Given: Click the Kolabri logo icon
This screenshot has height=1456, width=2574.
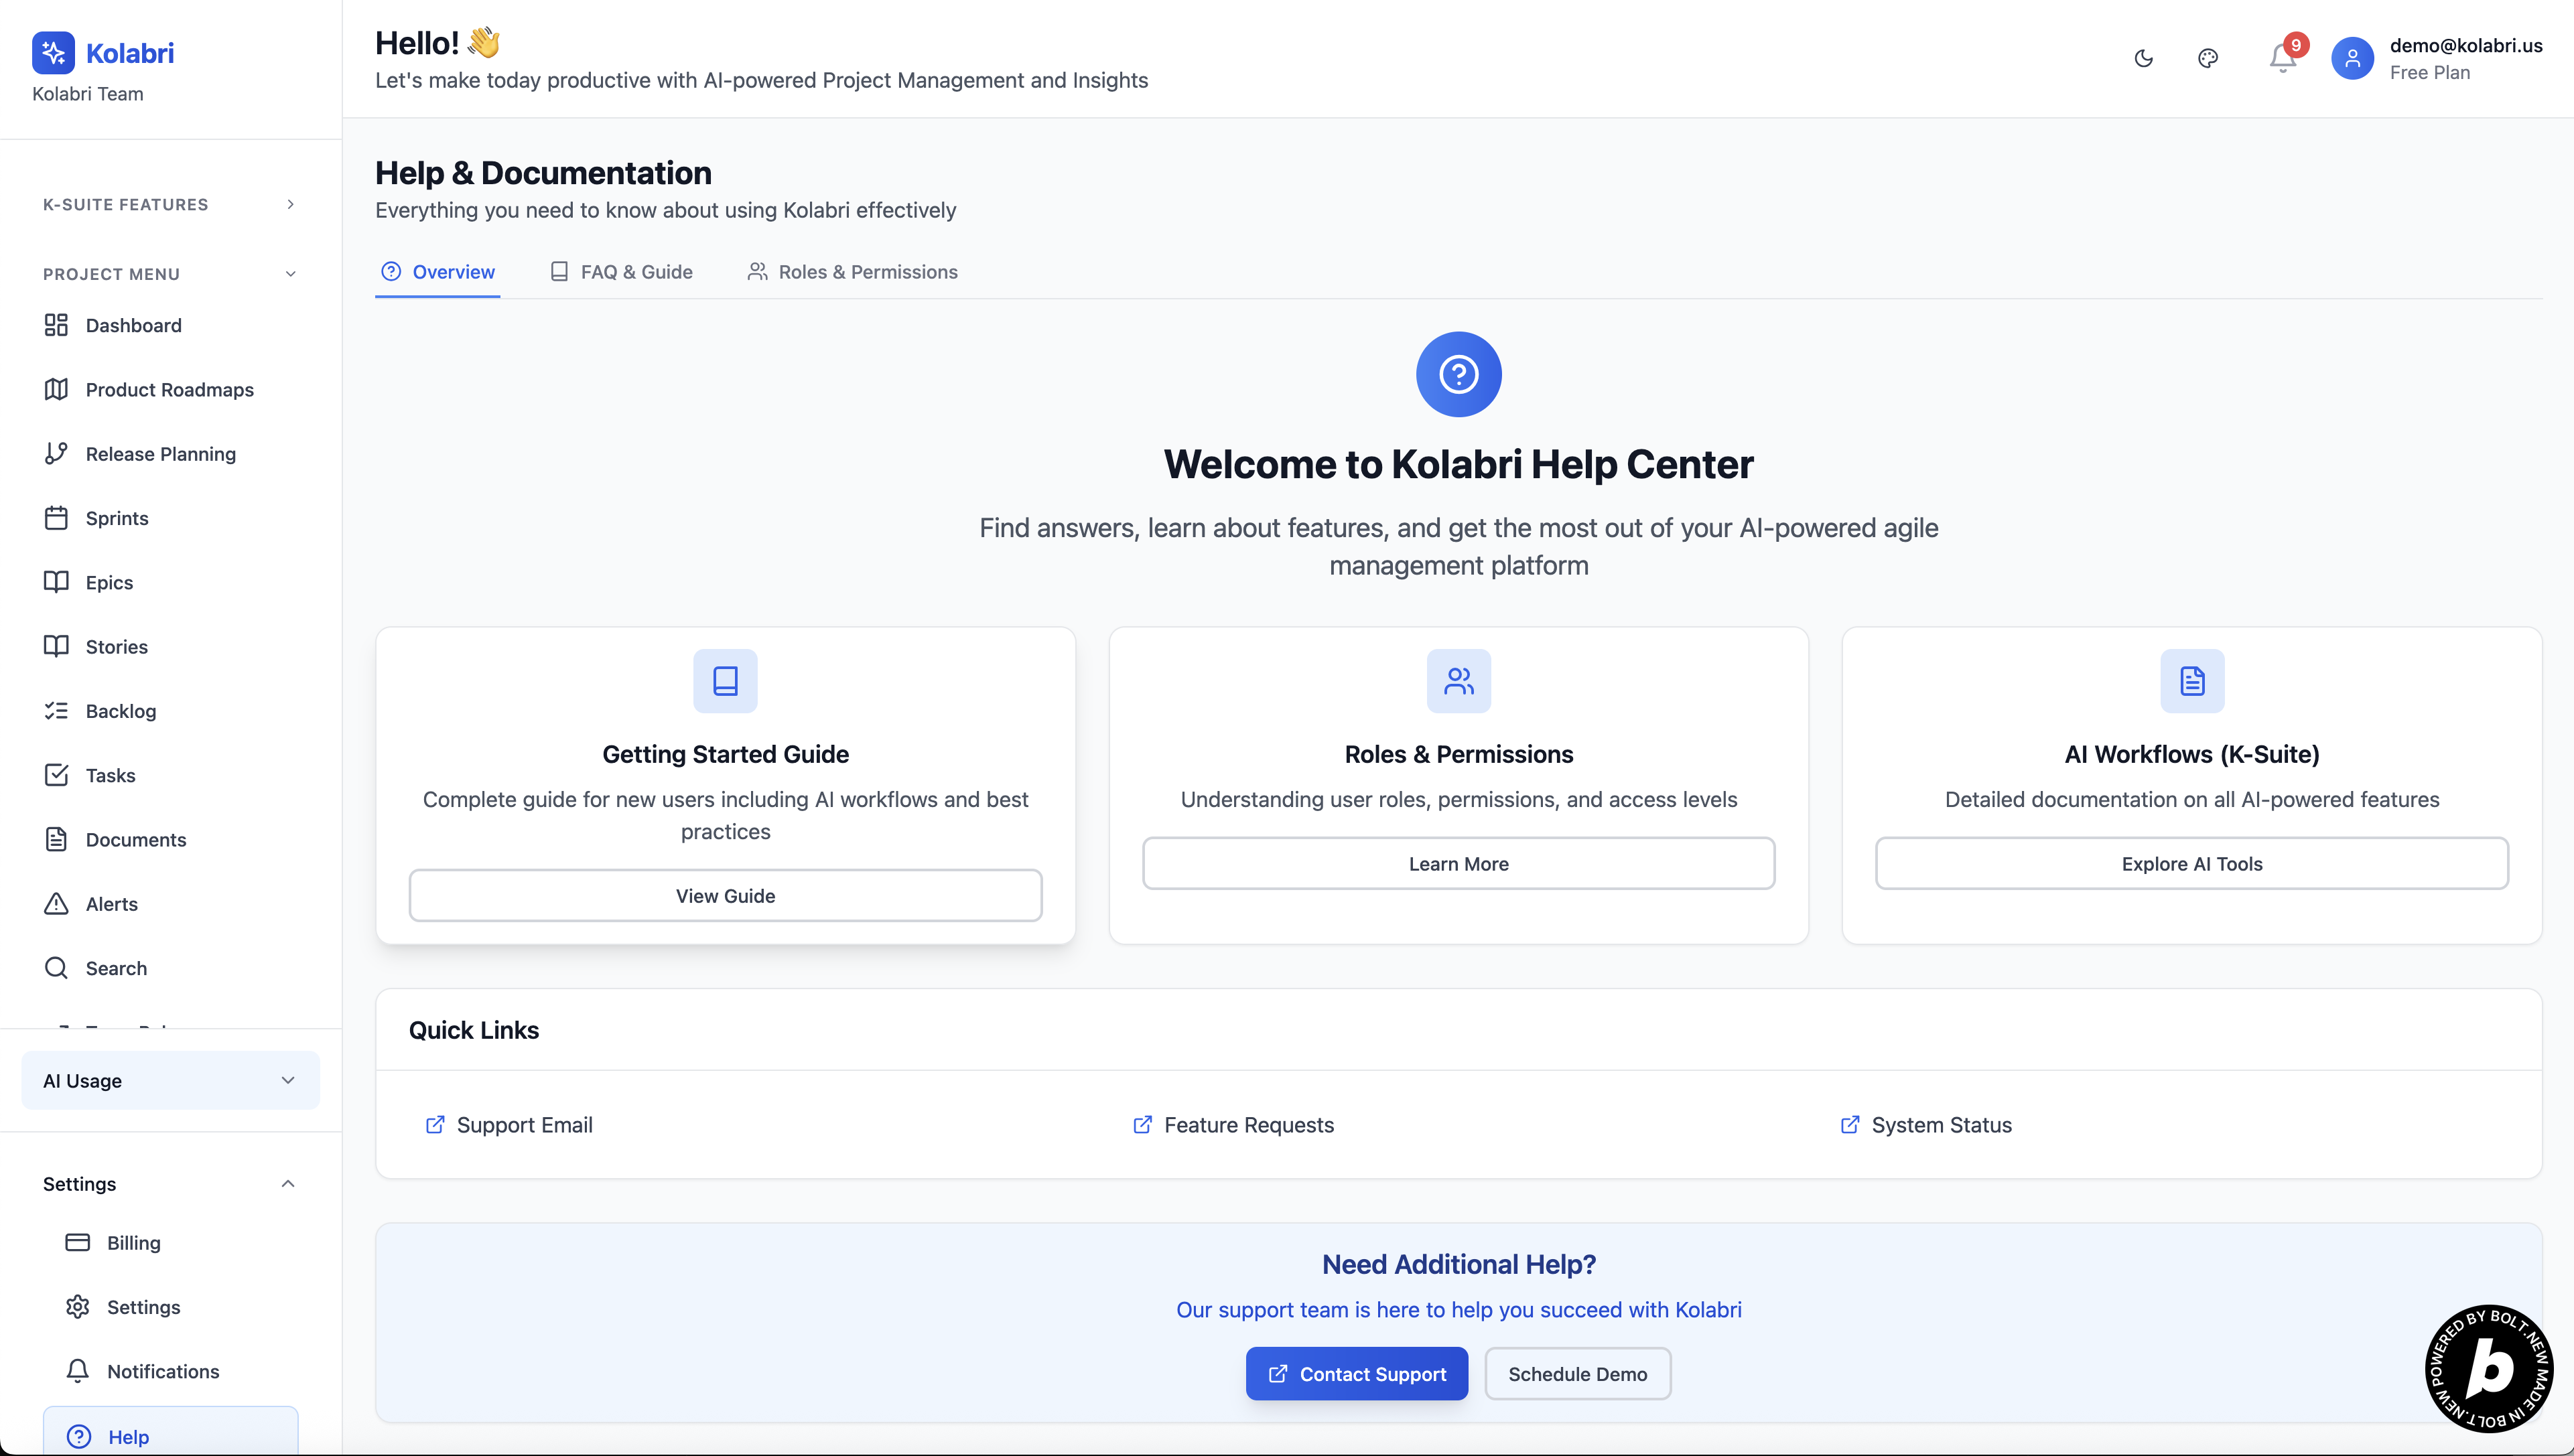Looking at the screenshot, I should click(x=53, y=52).
